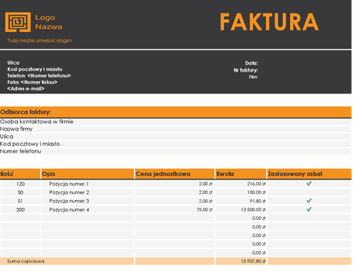Click quantity cell 120
The image size is (354, 271).
[21, 184]
